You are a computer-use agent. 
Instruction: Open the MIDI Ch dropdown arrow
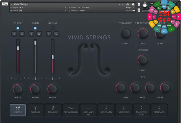pyautogui.click(x=66, y=11)
